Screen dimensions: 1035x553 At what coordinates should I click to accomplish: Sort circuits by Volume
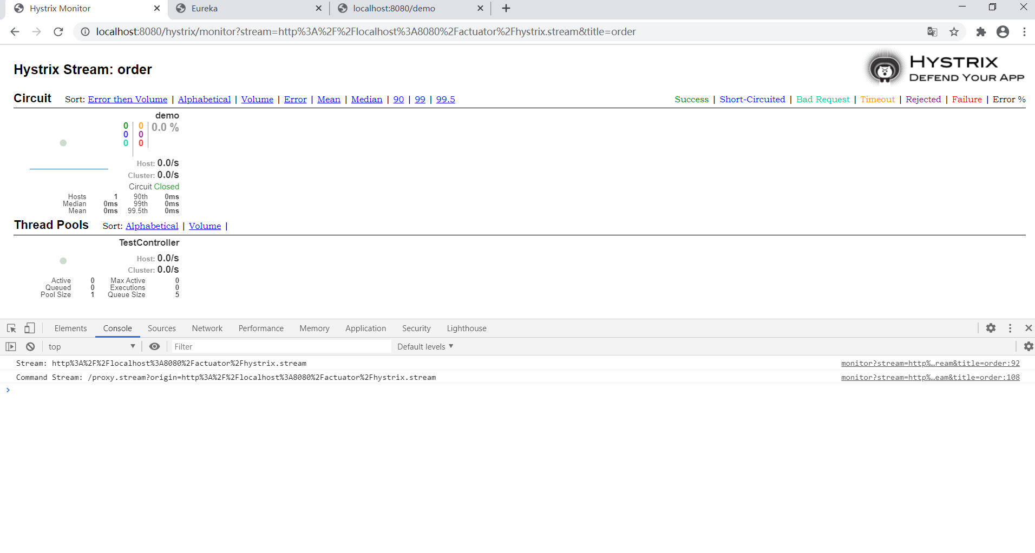click(x=257, y=100)
